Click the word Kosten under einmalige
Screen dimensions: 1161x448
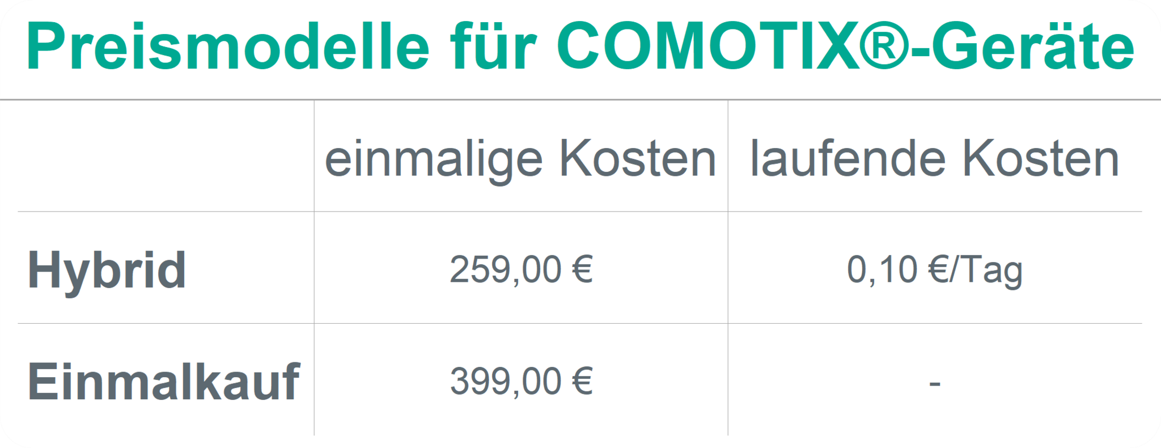[638, 158]
